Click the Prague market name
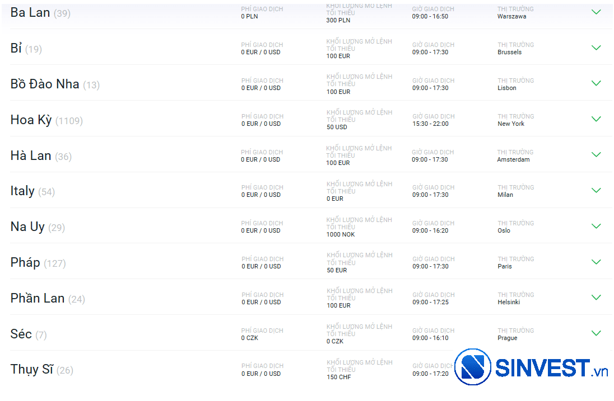 click(507, 338)
